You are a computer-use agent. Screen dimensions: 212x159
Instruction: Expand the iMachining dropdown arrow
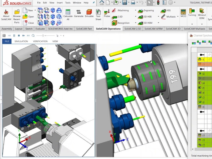135,11
